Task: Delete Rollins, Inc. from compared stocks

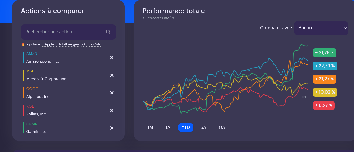Action: (x=112, y=111)
